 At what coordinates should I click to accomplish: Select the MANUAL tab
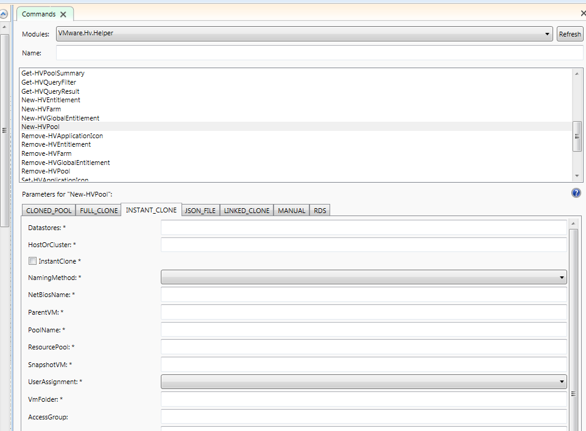coord(291,210)
